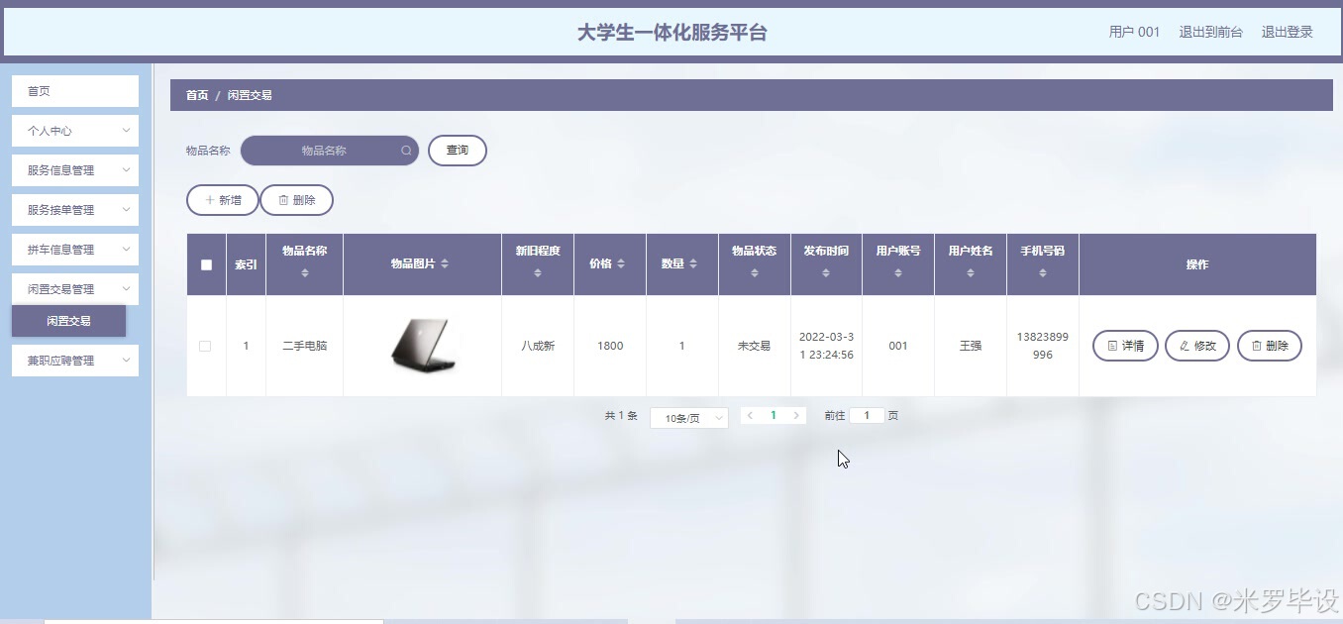1343x624 pixels.
Task: Expand 拼车信息管理 sidebar menu
Action: click(75, 250)
